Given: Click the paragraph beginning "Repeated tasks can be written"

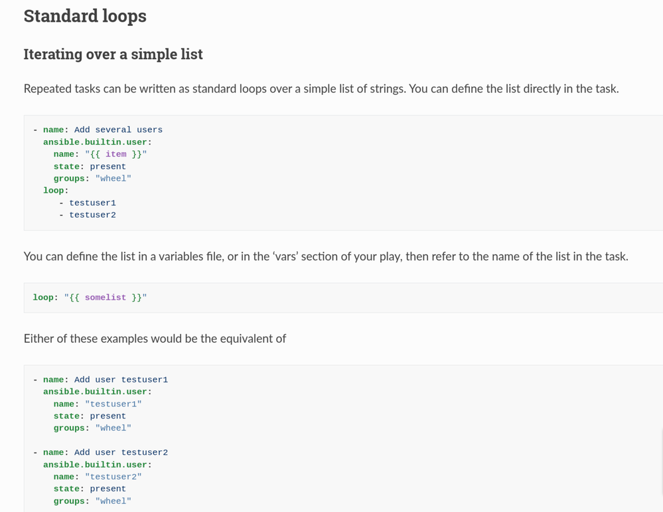Looking at the screenshot, I should 321,89.
